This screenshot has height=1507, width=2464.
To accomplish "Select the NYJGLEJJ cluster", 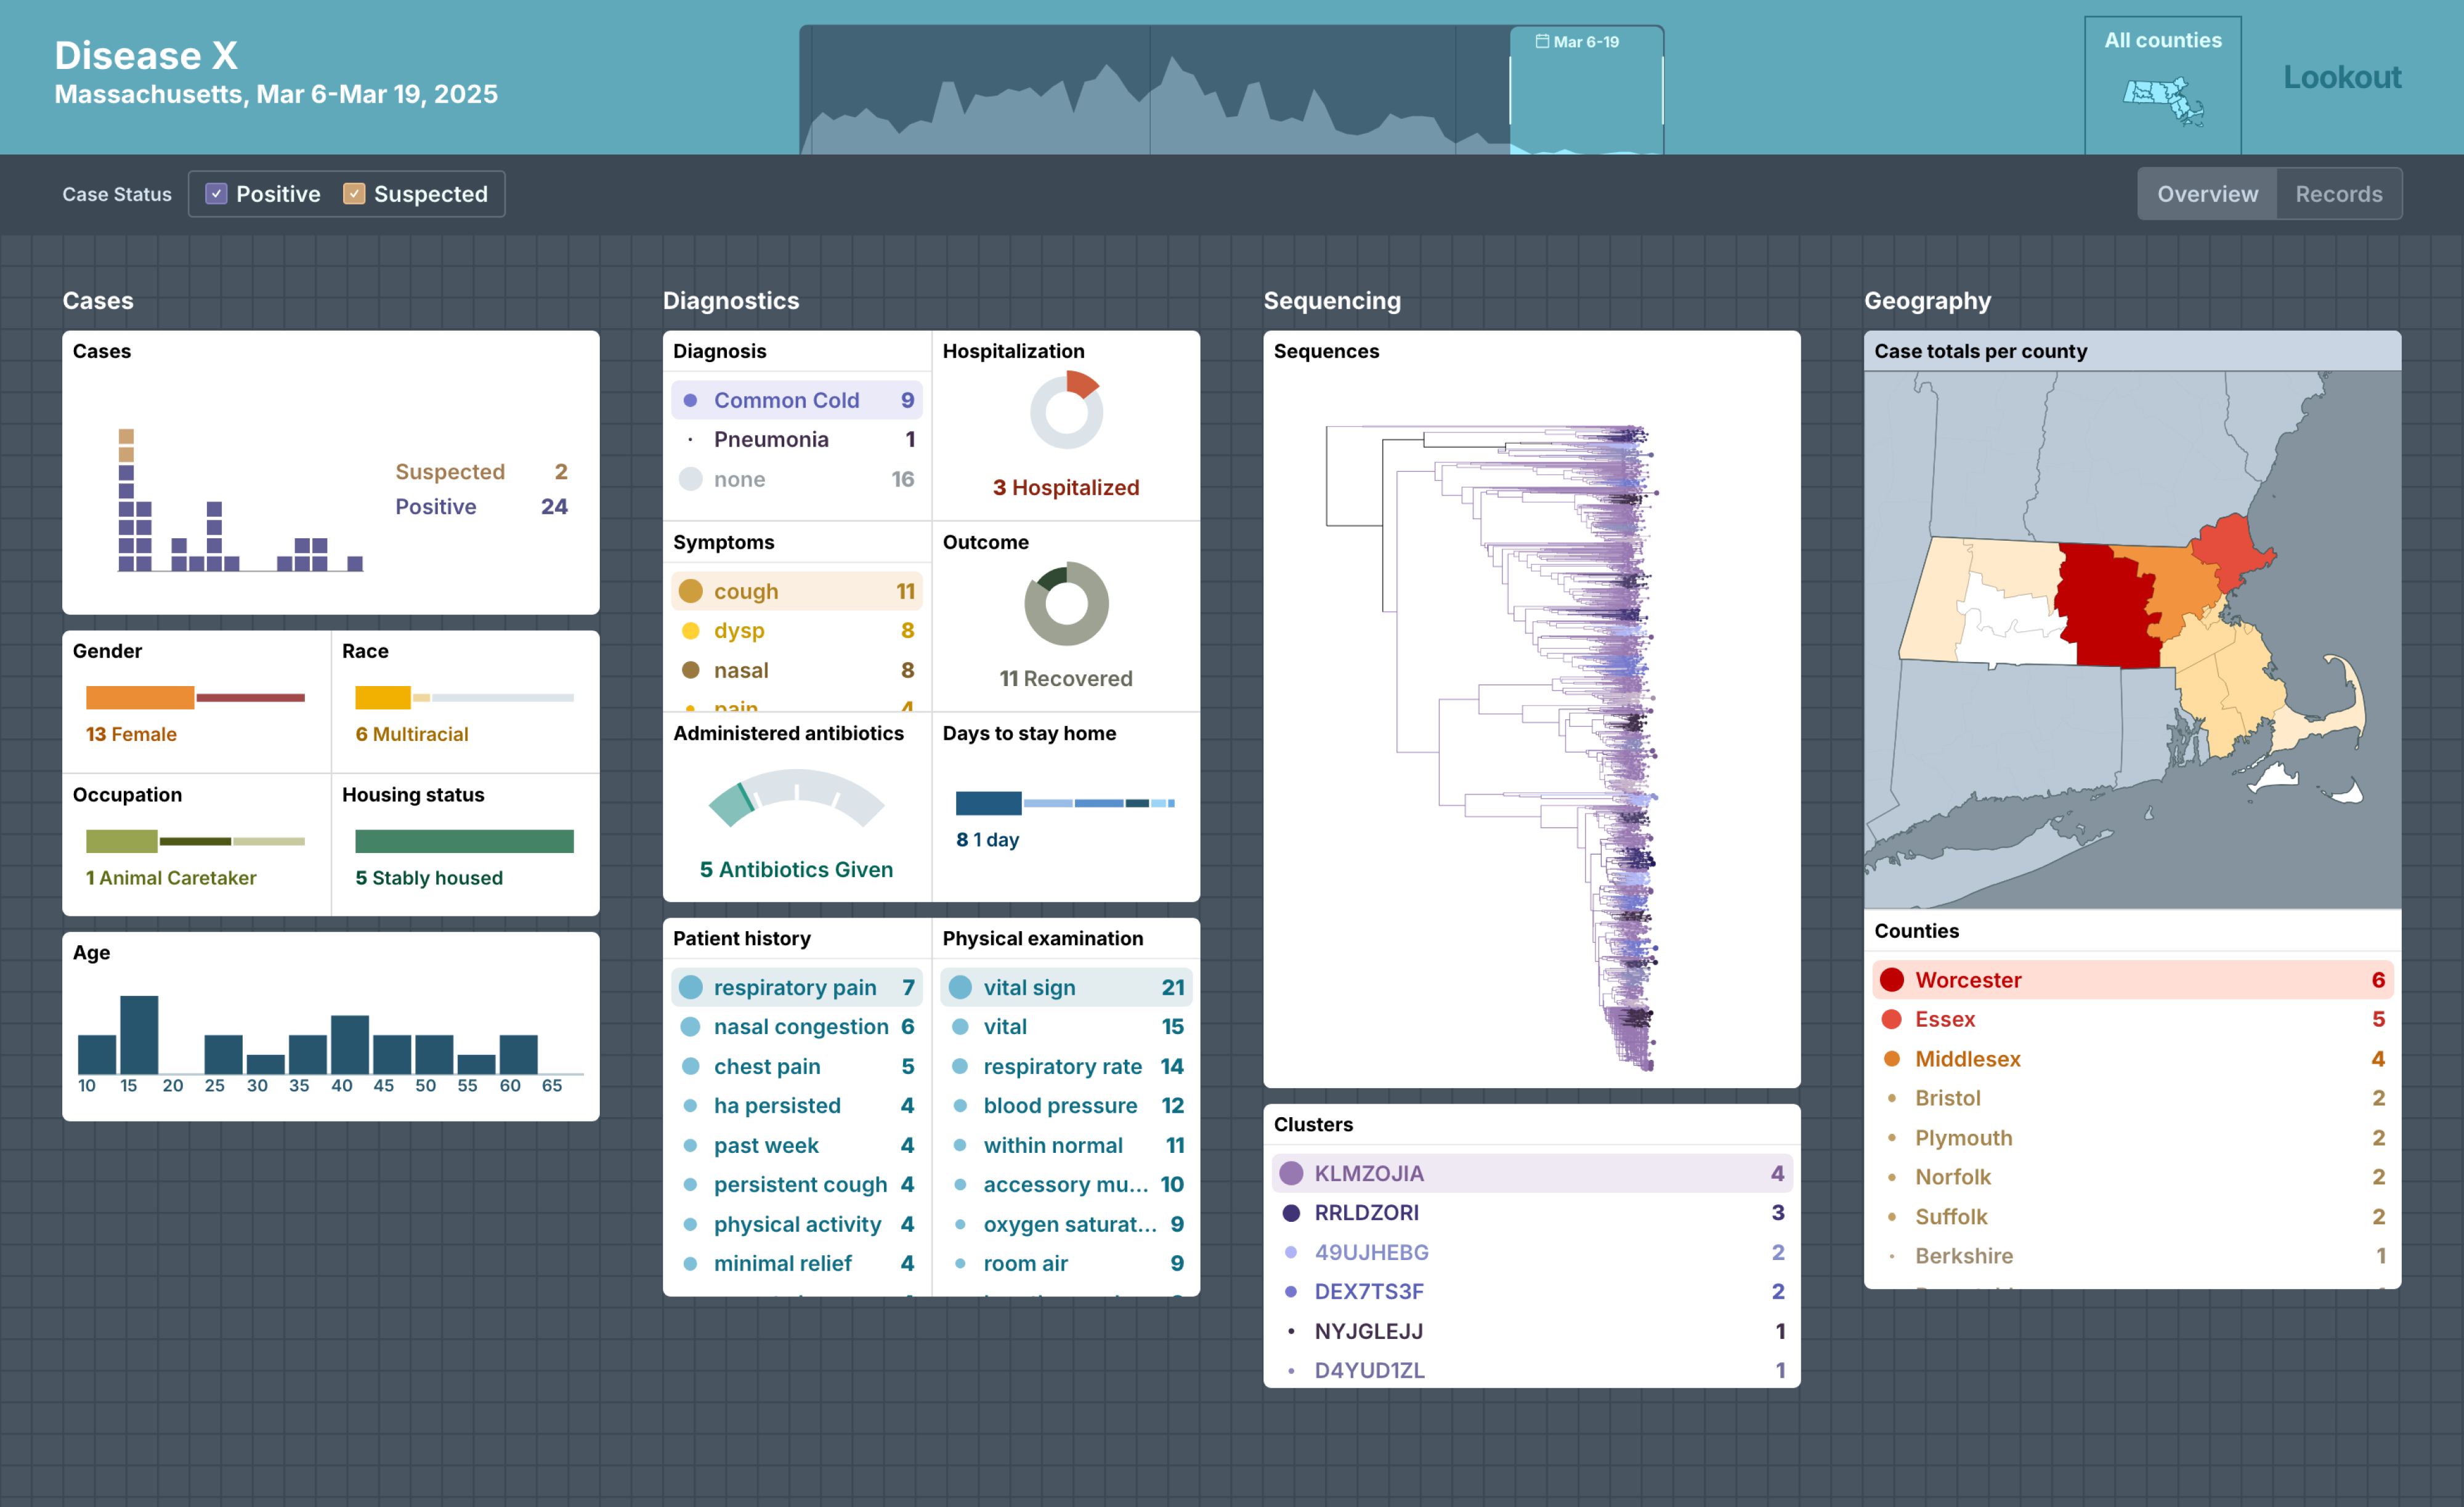I will click(1532, 1331).
